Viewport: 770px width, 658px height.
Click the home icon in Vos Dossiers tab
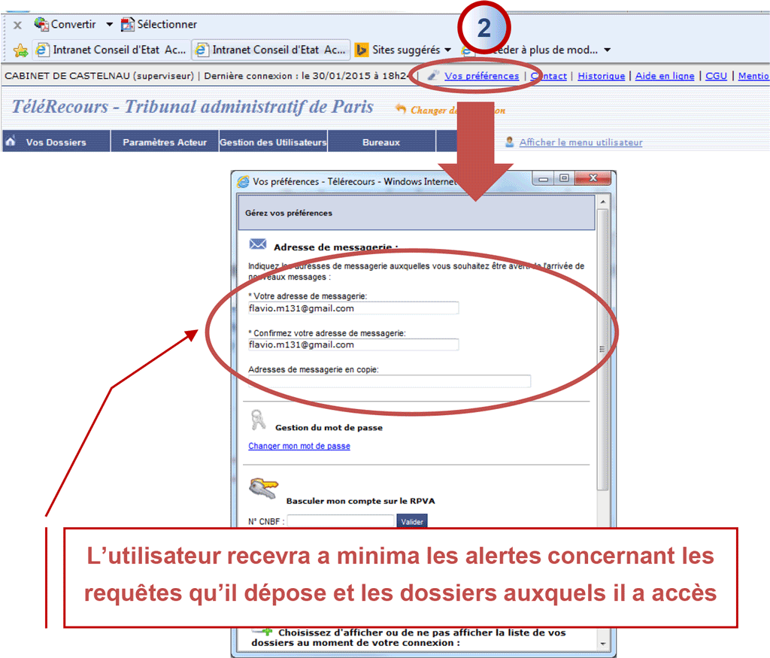click(11, 141)
